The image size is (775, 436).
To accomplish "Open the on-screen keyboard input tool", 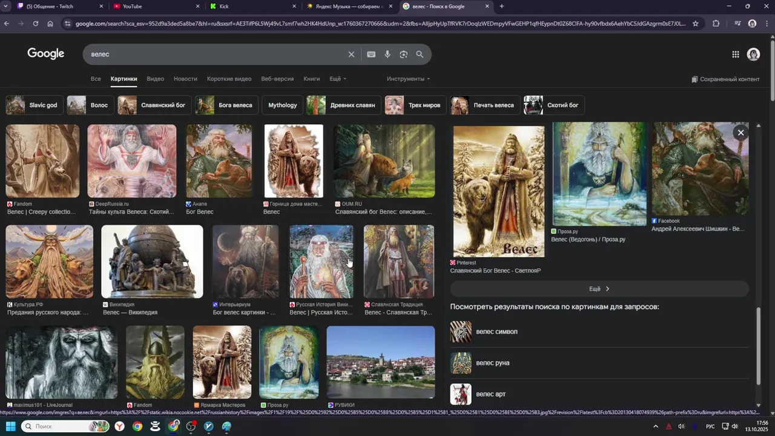I will [x=371, y=54].
